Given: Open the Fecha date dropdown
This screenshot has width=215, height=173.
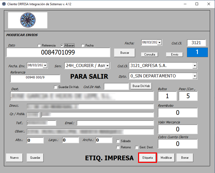Looking at the screenshot, I should tap(160, 42).
